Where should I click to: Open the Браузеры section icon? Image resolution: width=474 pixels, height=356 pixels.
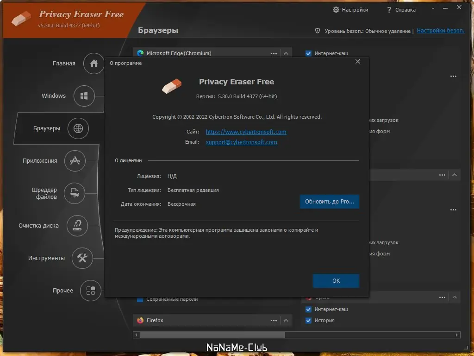[78, 128]
